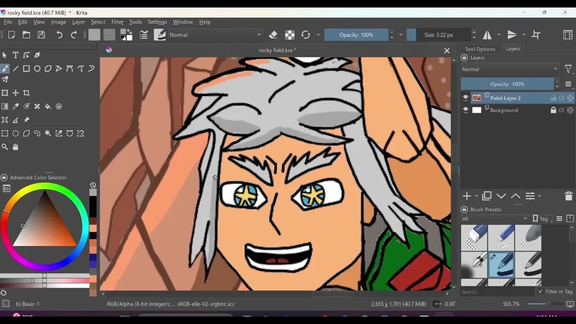Pick the Color Sampler eyedropper tool
The height and width of the screenshot is (324, 576).
click(x=16, y=106)
